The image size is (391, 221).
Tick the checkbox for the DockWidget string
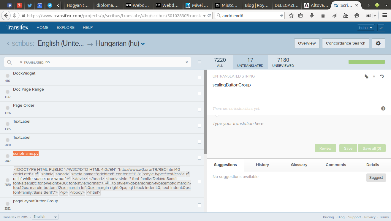click(x=200, y=78)
